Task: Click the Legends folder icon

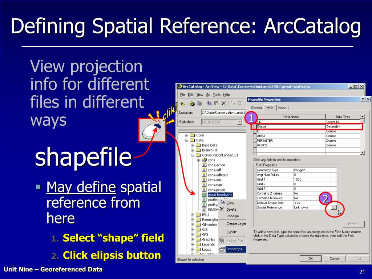Action: pos(198,244)
